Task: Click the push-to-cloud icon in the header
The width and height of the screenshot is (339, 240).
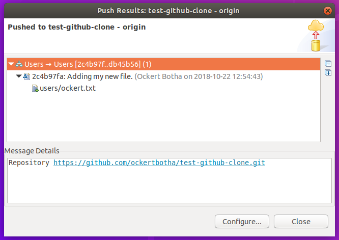Action: tap(317, 36)
